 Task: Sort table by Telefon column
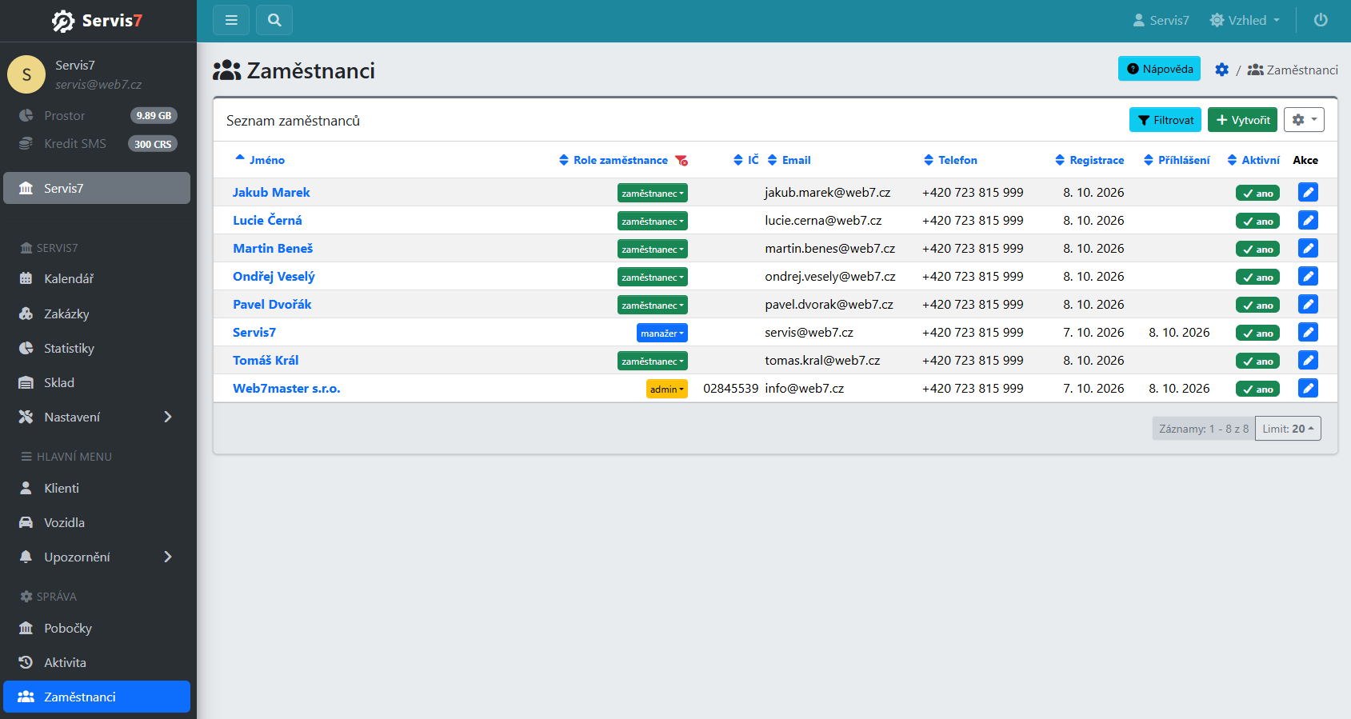pos(950,160)
